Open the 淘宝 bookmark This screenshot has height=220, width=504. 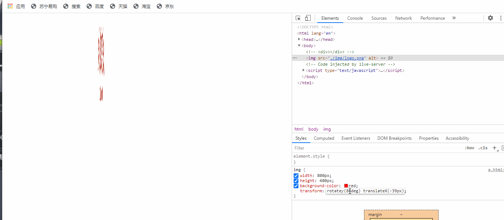point(142,6)
